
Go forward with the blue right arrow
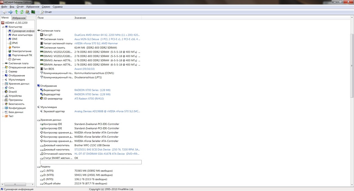(10, 12)
